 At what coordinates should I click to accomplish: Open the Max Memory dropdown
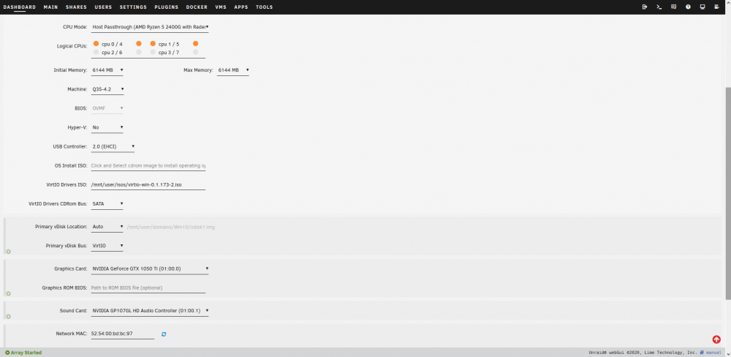click(232, 70)
